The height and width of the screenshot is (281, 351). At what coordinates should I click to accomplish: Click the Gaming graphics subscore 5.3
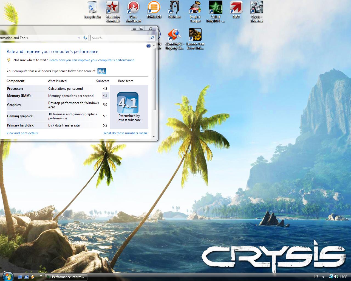tap(105, 116)
